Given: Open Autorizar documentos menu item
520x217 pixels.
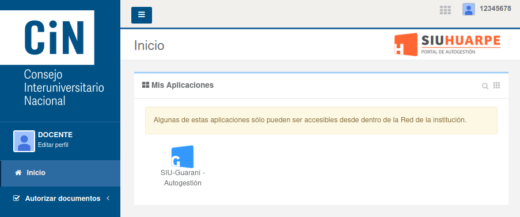Looking at the screenshot, I should coord(60,199).
